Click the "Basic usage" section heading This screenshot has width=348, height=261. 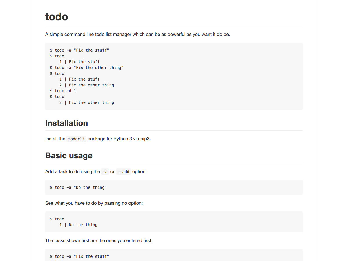(x=69, y=155)
